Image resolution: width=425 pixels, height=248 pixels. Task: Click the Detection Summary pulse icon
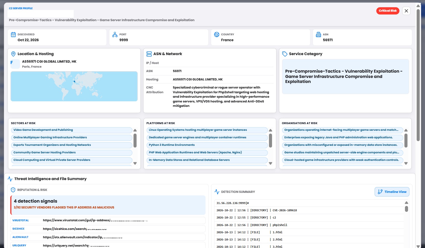click(x=217, y=192)
